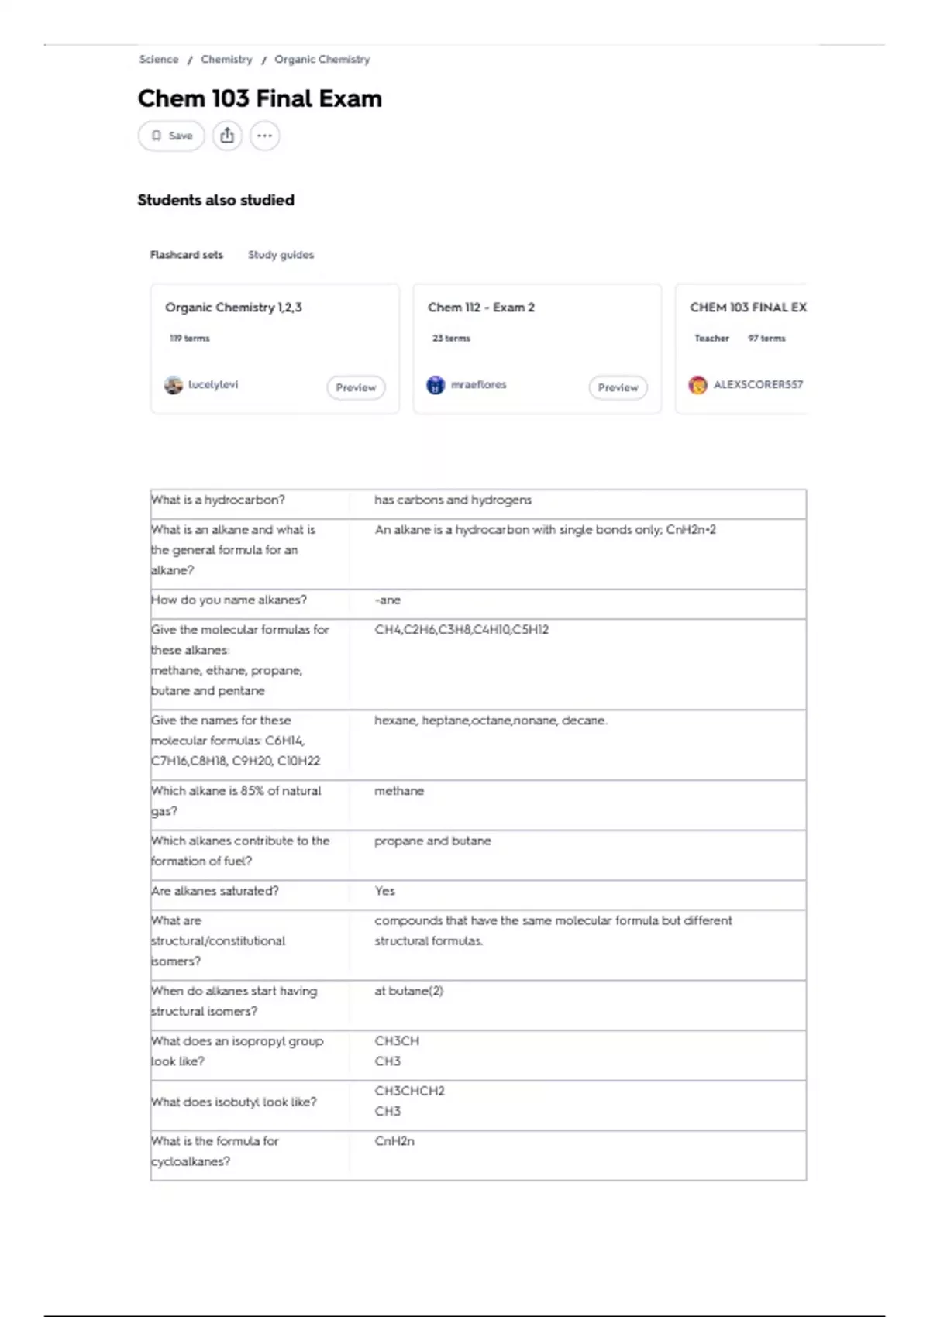The height and width of the screenshot is (1317, 930).
Task: Click mraeflores' profile avatar
Action: (436, 385)
